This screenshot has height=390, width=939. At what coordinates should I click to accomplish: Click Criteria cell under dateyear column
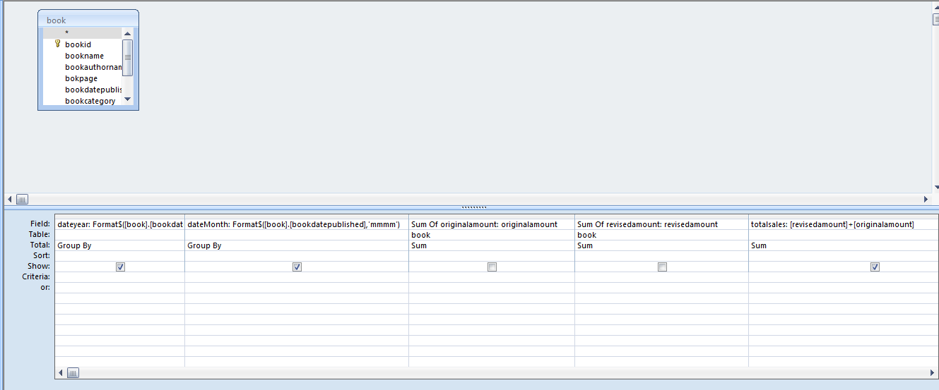119,277
